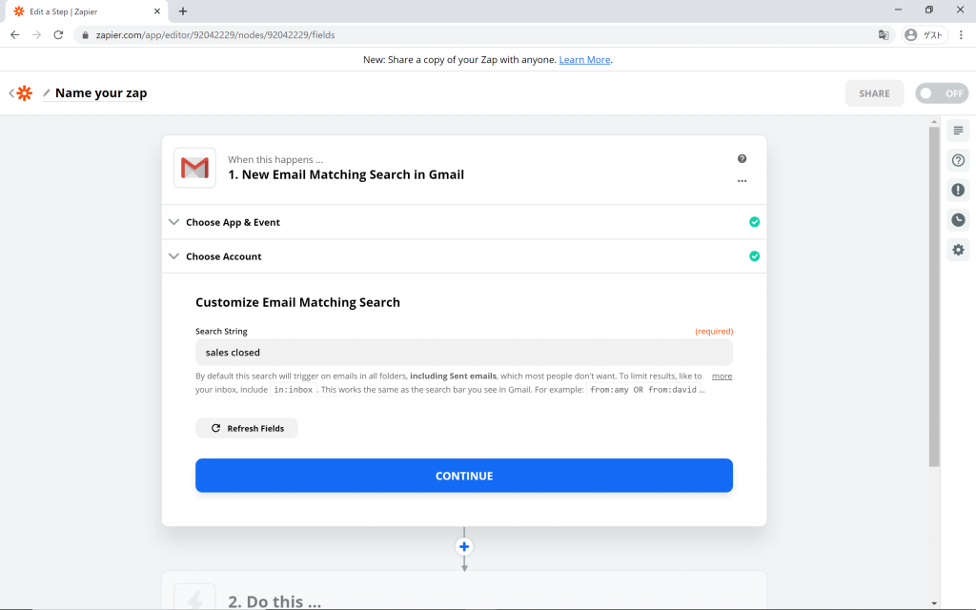This screenshot has height=610, width=976.
Task: Open the translate page icon in address bar
Action: pyautogui.click(x=884, y=35)
